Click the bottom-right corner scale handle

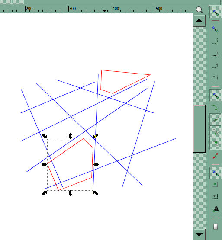click(96, 193)
